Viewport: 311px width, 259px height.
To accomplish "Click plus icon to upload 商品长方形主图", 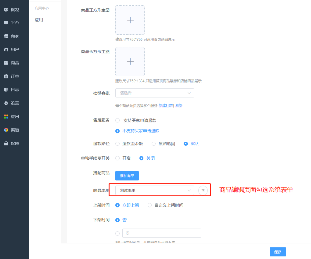I will click(130, 62).
